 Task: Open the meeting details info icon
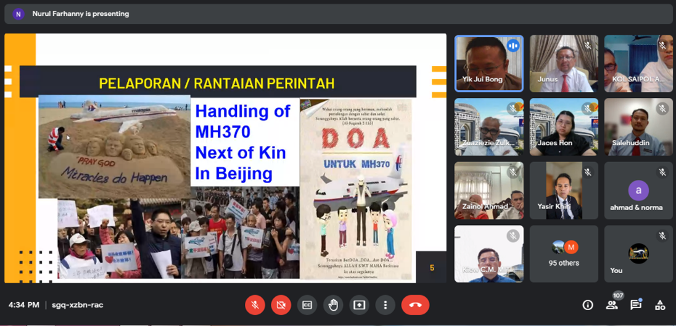coord(588,305)
